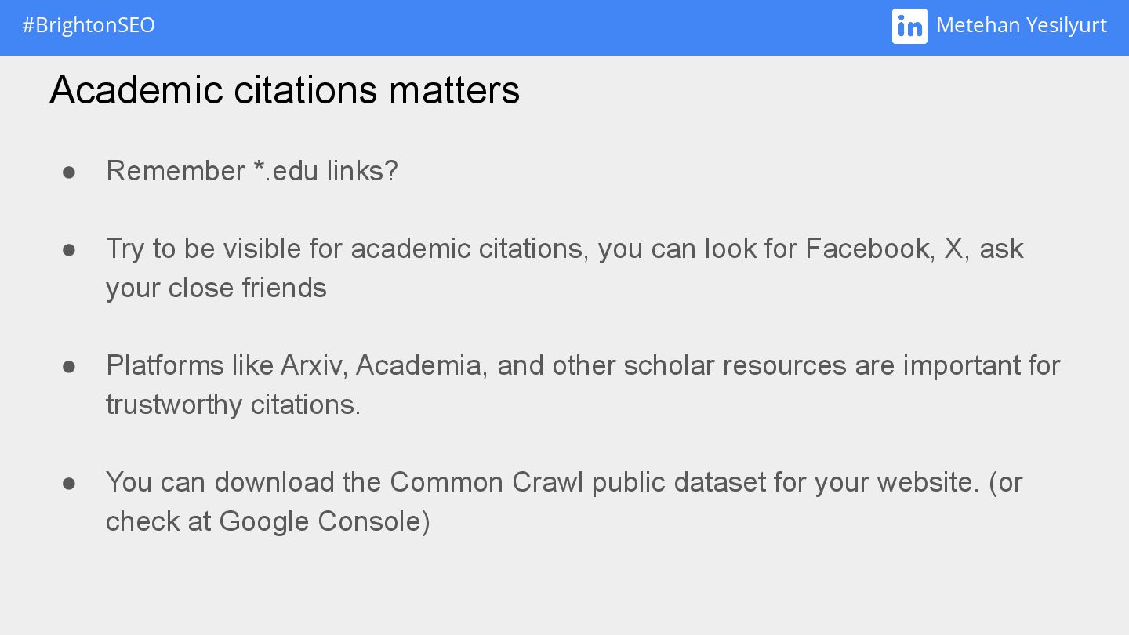Click the Remember *.edu links? text

click(x=252, y=170)
